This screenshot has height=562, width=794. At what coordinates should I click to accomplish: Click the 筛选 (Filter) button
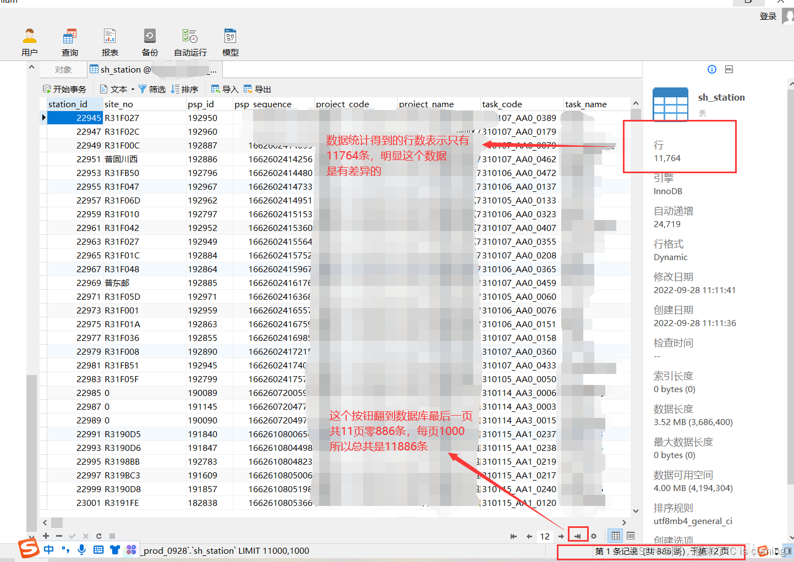coord(152,89)
